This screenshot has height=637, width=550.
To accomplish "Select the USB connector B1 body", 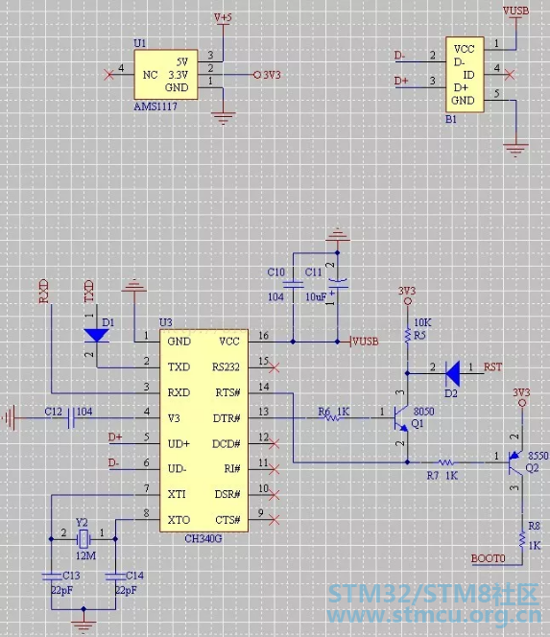I will point(465,75).
